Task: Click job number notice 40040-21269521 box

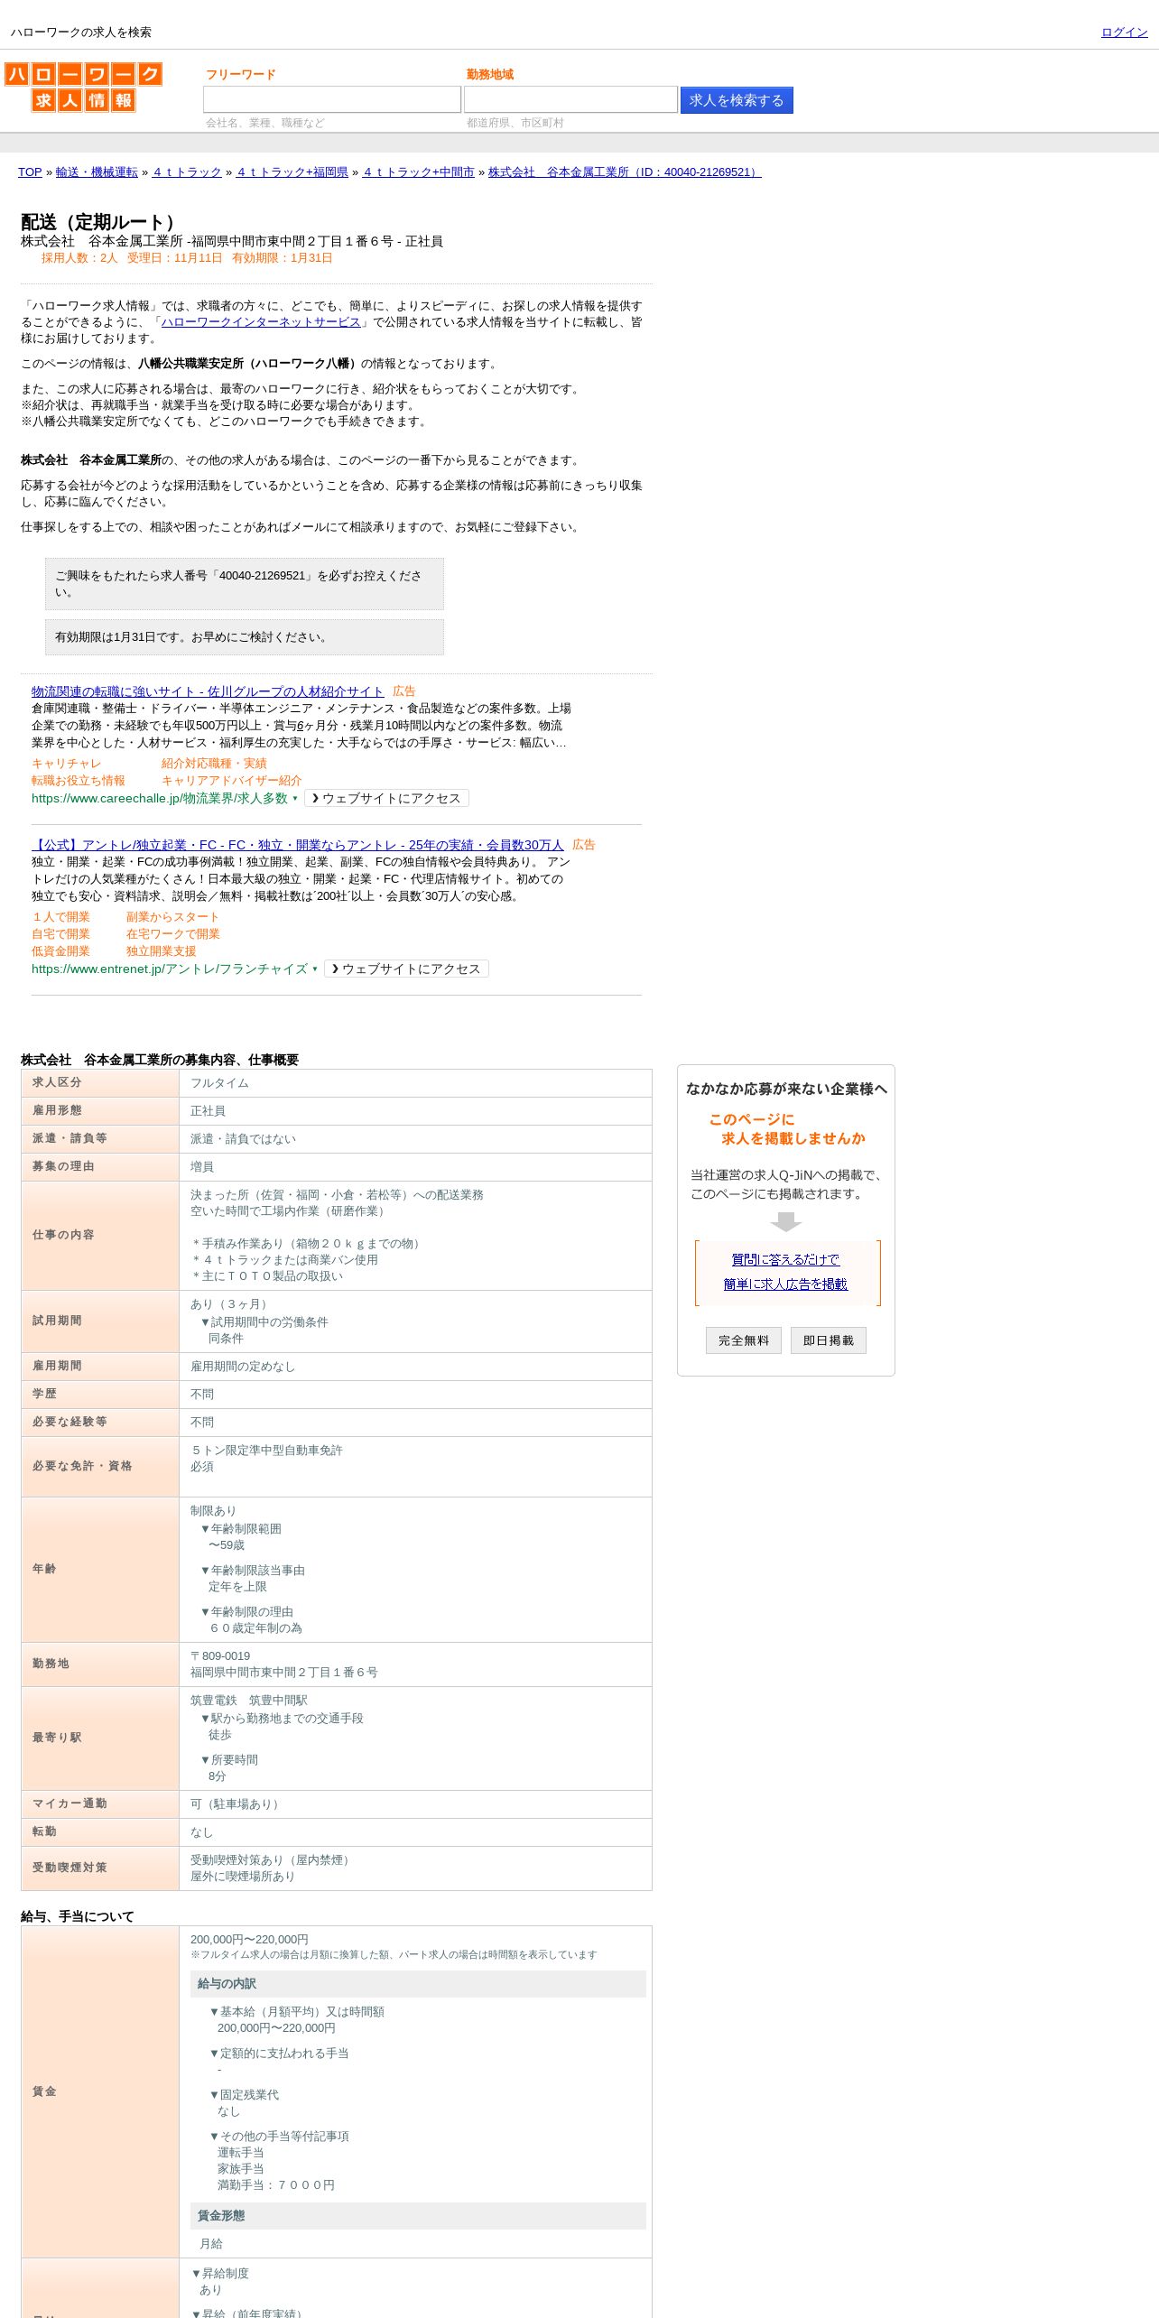Action: point(245,584)
